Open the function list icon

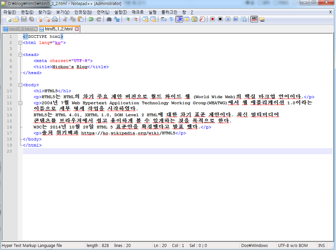(x=202, y=19)
